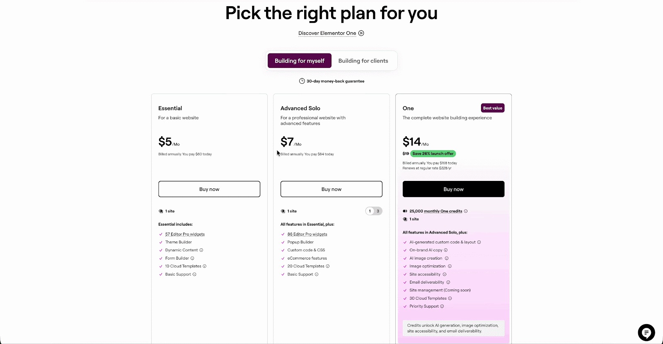Image resolution: width=663 pixels, height=344 pixels.
Task: Click the play icon next to Discover Elementor One
Action: tap(361, 33)
